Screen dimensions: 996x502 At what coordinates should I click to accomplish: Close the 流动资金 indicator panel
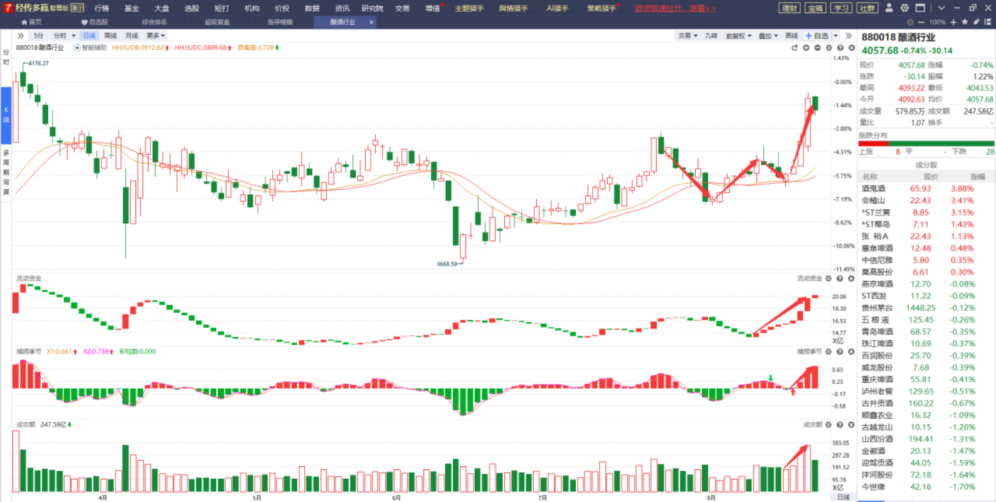(x=851, y=278)
